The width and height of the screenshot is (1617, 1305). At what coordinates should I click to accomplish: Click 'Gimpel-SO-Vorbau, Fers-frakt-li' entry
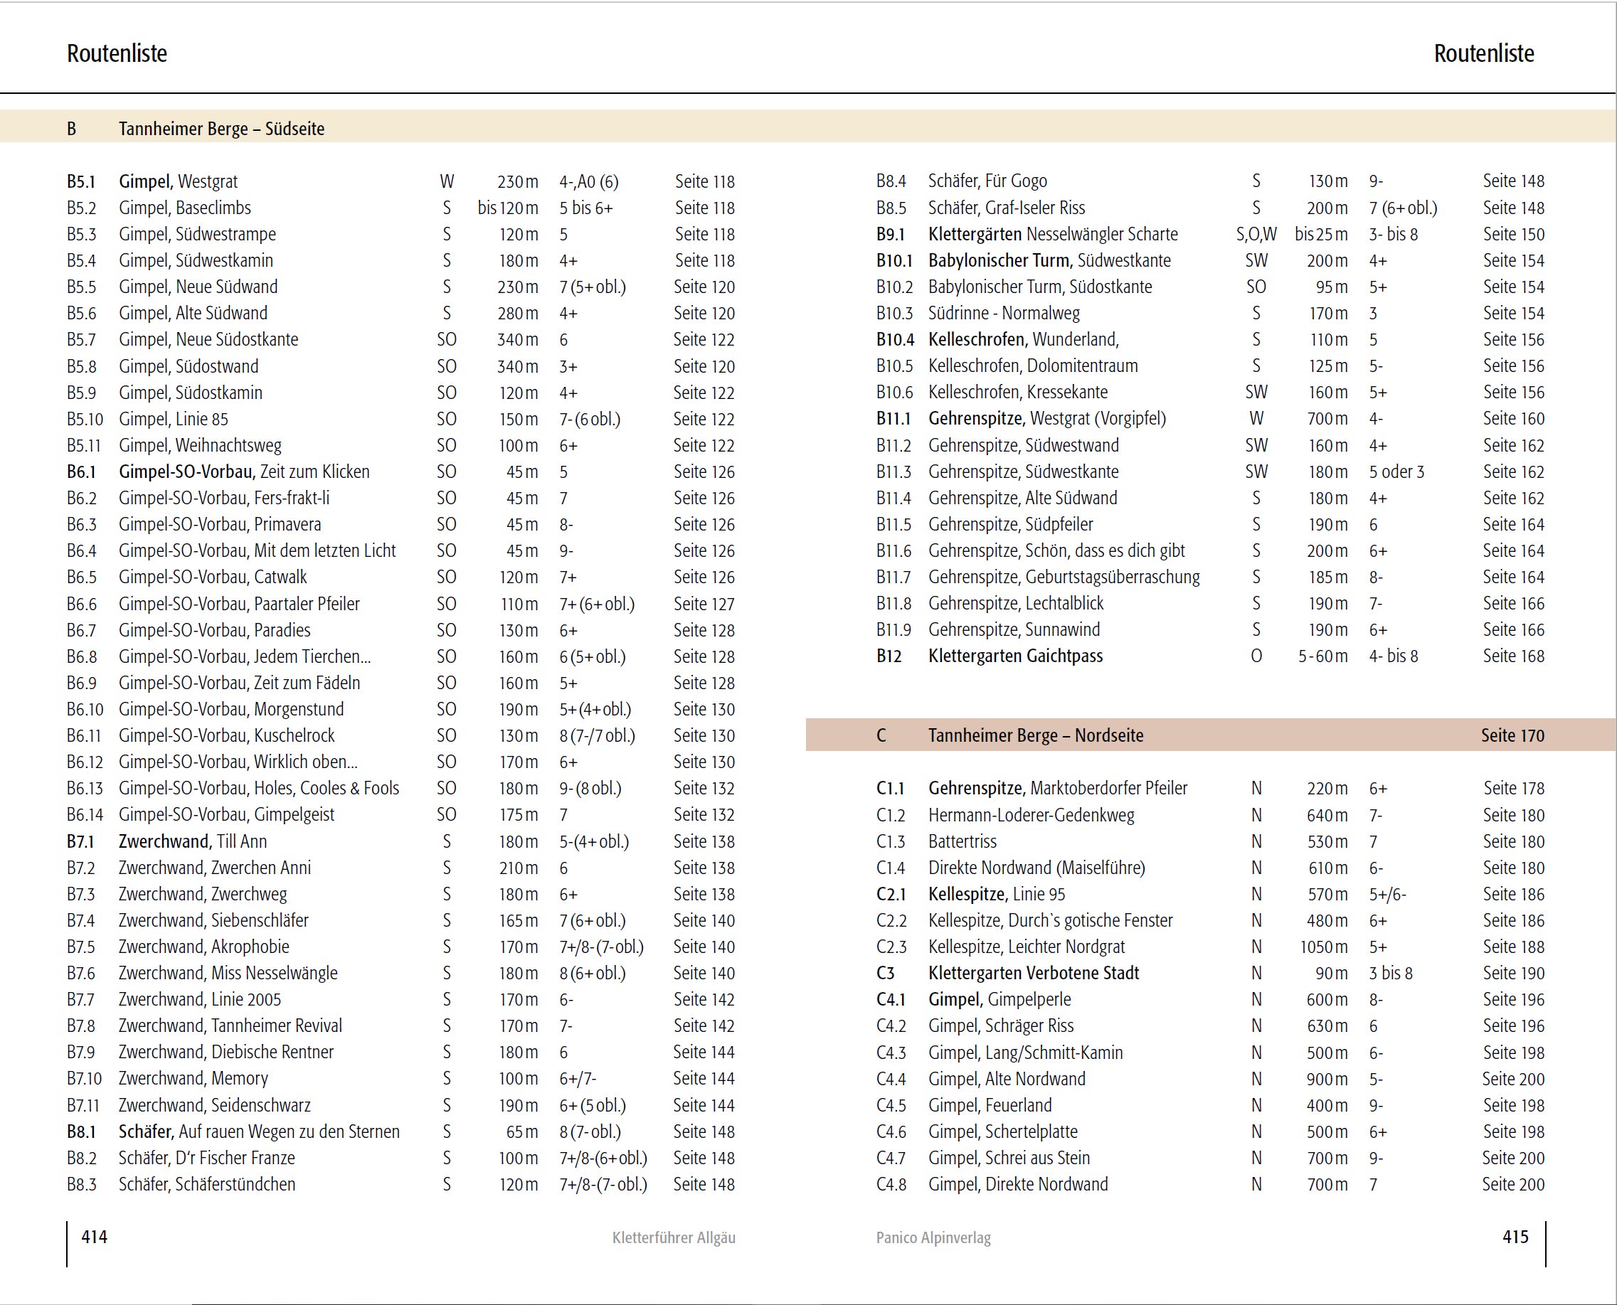224,498
